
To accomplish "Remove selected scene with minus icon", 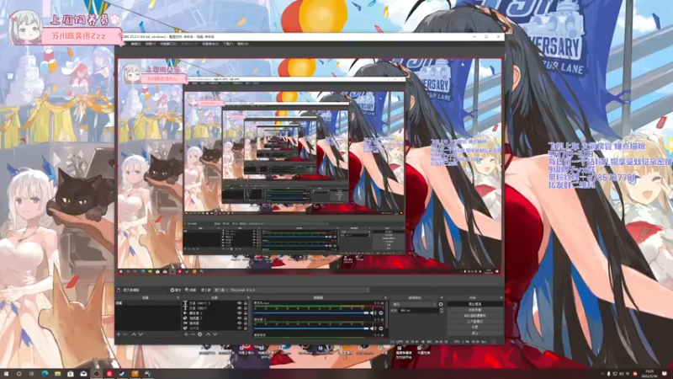I will click(125, 334).
